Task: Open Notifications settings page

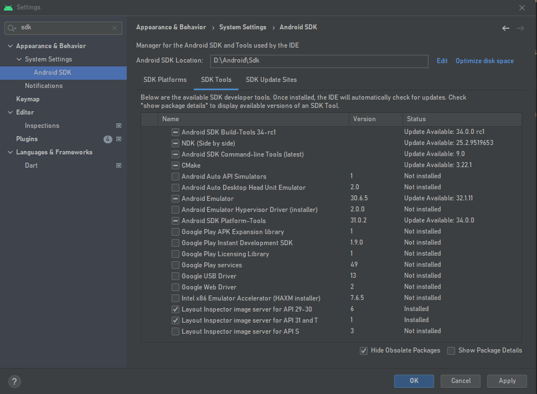Action: (x=44, y=86)
